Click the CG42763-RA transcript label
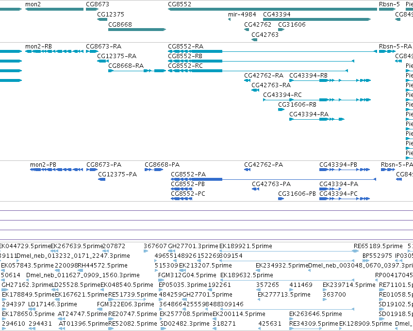This screenshot has height=331, width=413. point(271,85)
